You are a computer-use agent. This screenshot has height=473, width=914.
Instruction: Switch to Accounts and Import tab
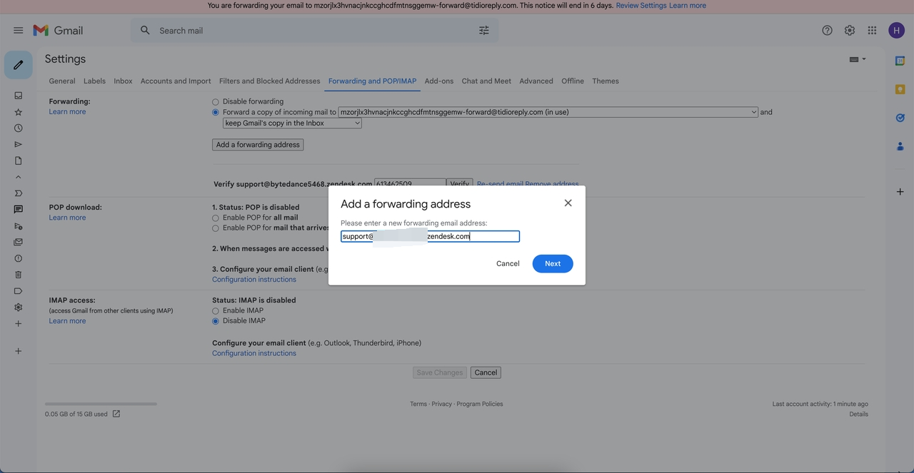176,81
